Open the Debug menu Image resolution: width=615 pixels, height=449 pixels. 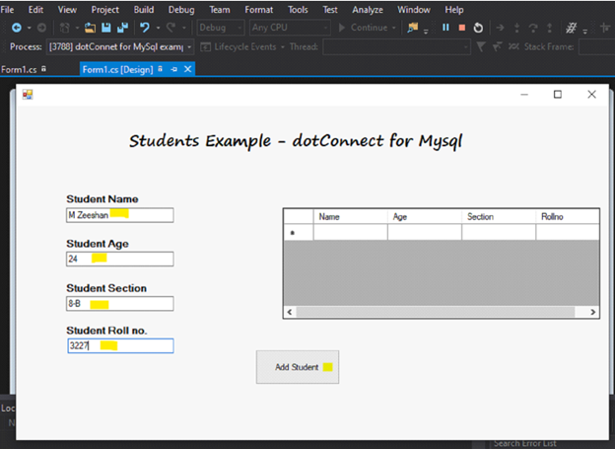point(181,10)
